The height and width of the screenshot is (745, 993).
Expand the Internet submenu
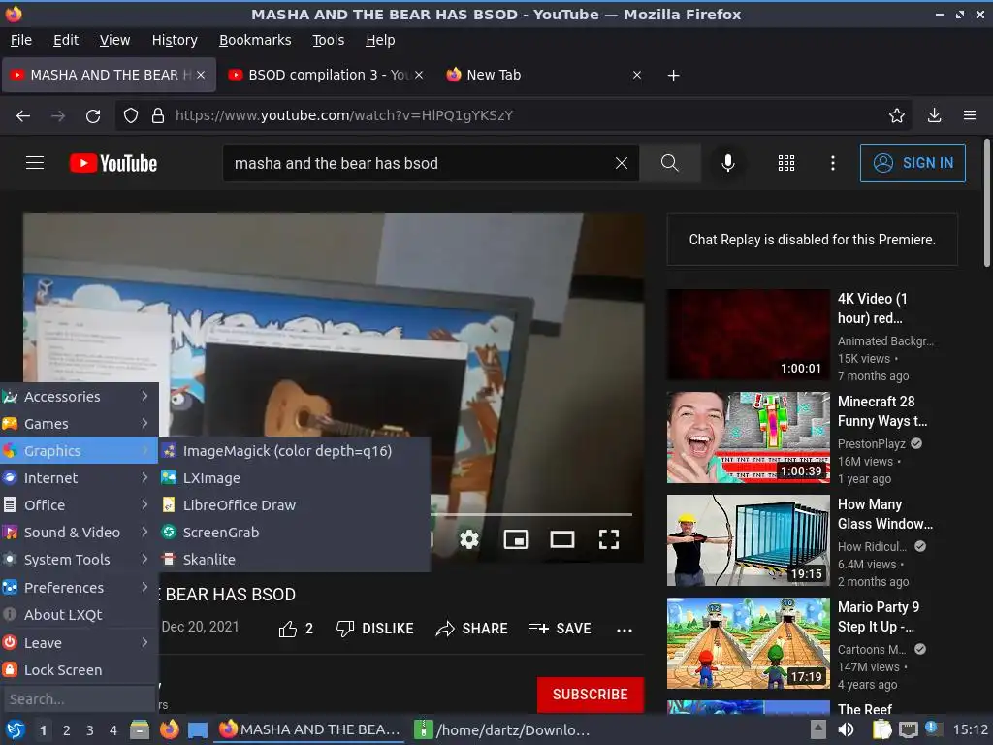click(80, 478)
